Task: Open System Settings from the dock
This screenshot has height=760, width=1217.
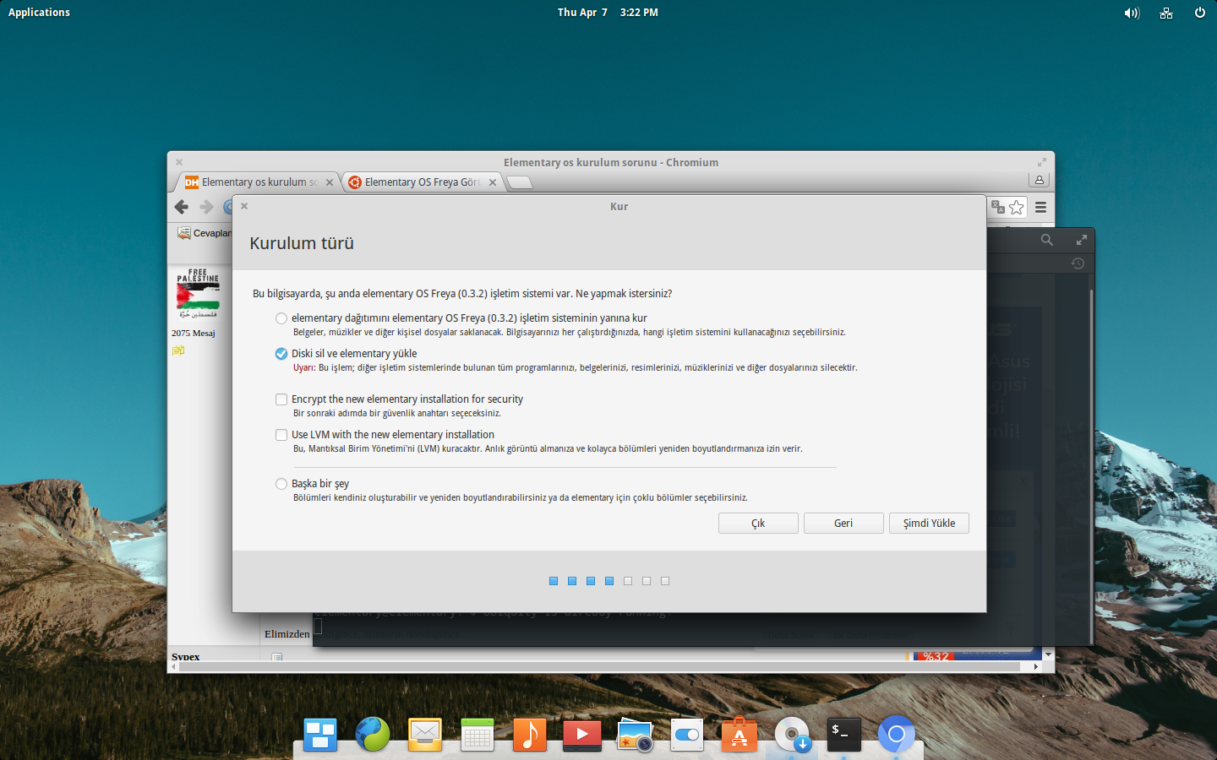Action: point(687,735)
